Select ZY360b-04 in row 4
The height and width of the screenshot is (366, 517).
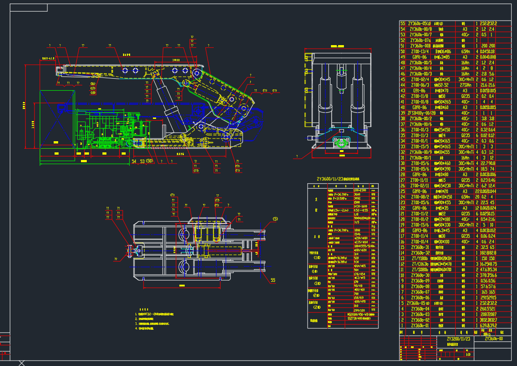[420, 309]
